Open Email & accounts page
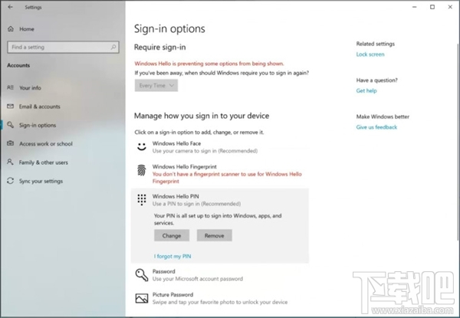Screen dimensions: 460x318 pyautogui.click(x=40, y=107)
